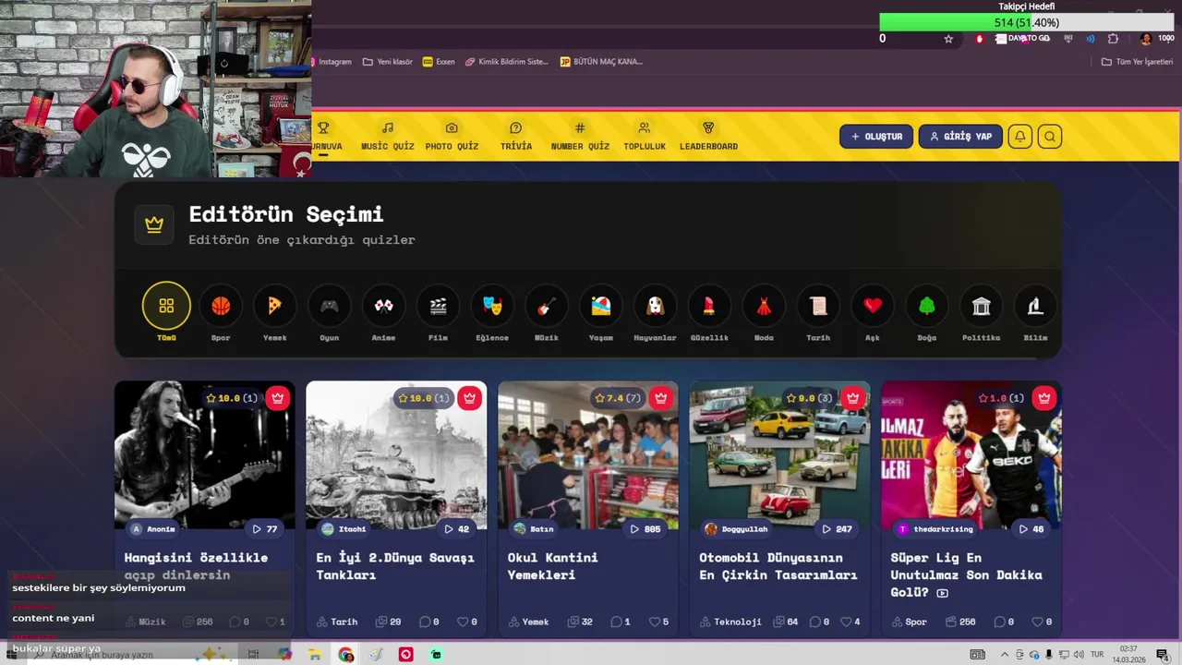Expand the Yeni klasör bookmark folder
The height and width of the screenshot is (665, 1182).
[388, 62]
